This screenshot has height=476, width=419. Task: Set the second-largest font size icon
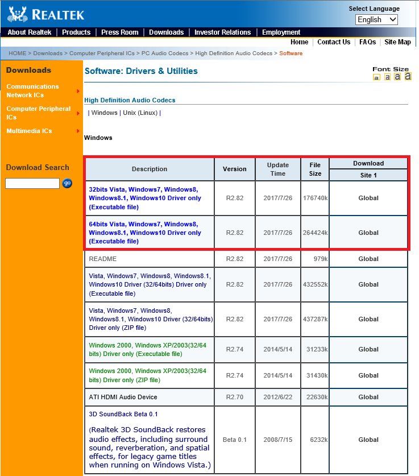tap(397, 77)
